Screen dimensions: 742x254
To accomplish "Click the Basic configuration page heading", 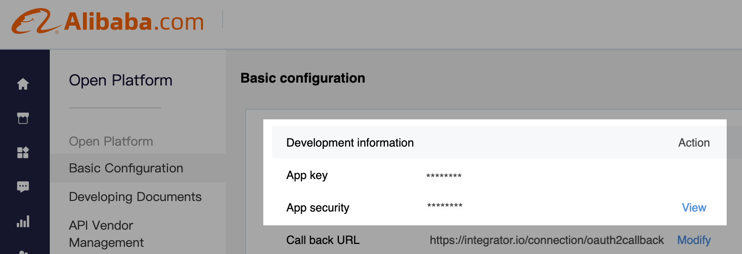I will (x=303, y=78).
